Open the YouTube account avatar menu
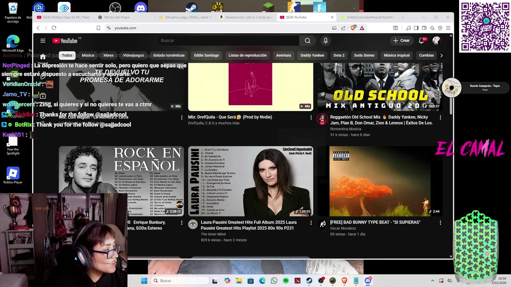Viewport: 511px width, 287px height. click(436, 41)
